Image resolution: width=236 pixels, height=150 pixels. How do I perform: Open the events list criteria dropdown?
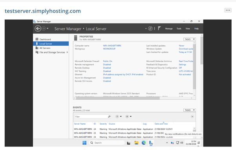pos(118,116)
